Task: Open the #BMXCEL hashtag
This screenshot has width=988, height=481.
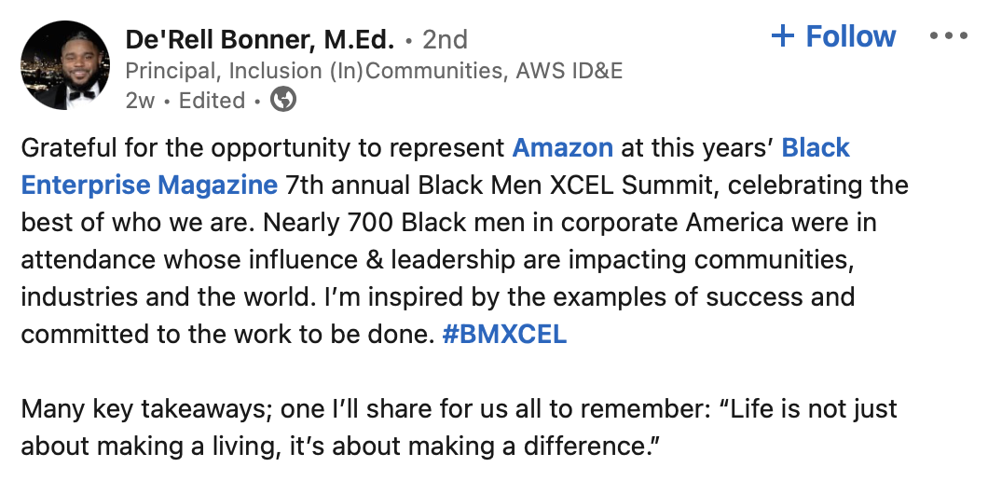Action: [x=503, y=335]
